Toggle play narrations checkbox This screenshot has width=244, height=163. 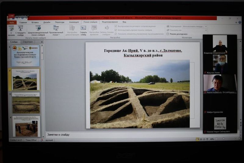(x=116, y=26)
